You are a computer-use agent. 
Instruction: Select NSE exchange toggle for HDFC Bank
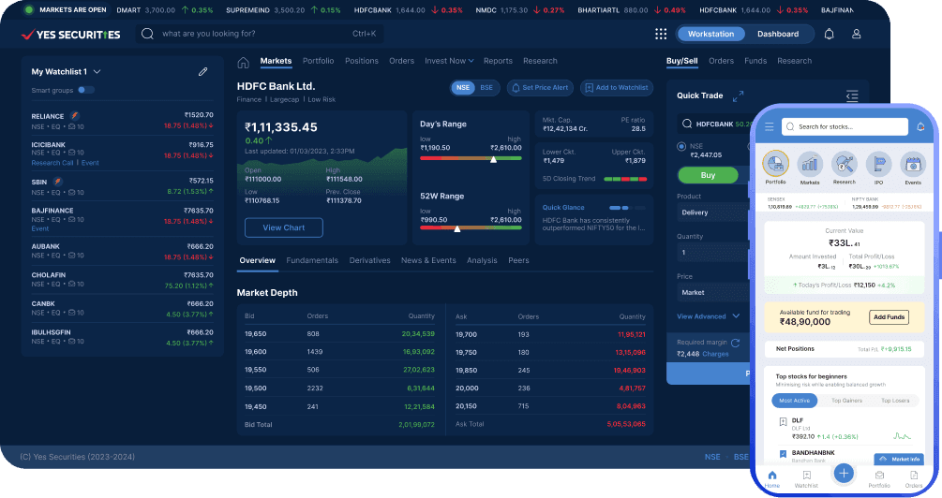pos(463,88)
